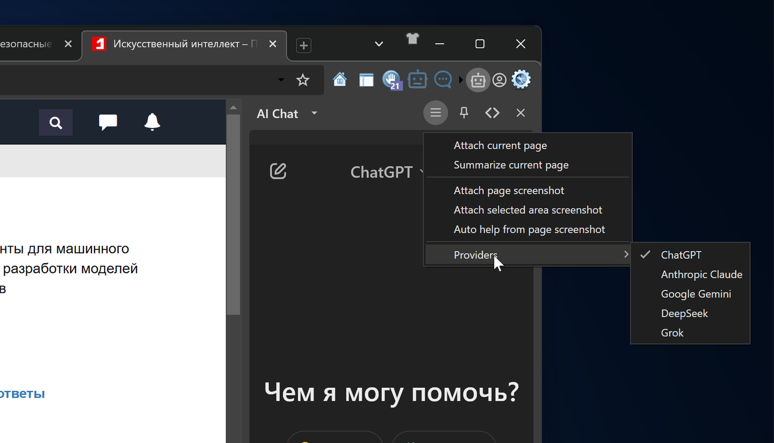Expand the Providers submenu arrow

coord(626,254)
